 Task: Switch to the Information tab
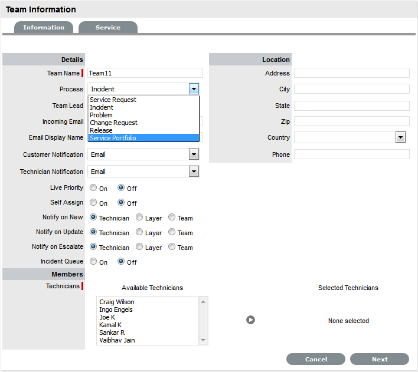(44, 28)
